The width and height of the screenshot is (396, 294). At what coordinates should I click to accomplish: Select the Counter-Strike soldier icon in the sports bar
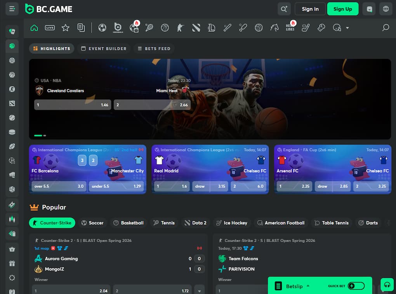(x=180, y=28)
